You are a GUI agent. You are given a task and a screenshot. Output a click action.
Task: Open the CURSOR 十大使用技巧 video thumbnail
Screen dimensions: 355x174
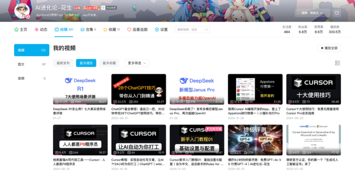click(x=313, y=89)
